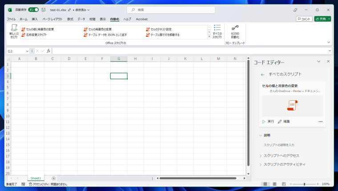Open the ヘルプ tab

[x=127, y=19]
